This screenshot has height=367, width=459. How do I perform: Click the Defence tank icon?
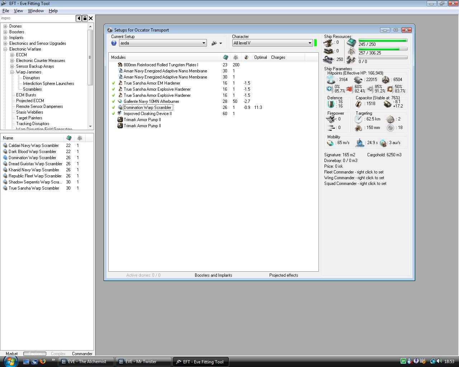point(331,104)
